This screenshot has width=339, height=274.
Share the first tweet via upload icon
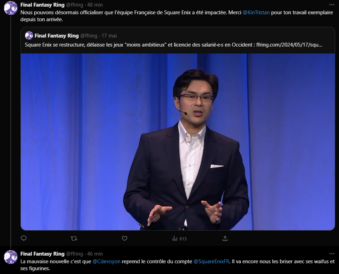(x=225, y=239)
